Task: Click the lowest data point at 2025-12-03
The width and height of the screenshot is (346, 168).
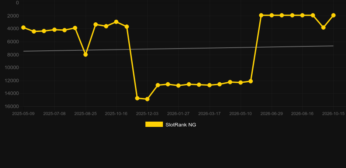Action: (148, 99)
